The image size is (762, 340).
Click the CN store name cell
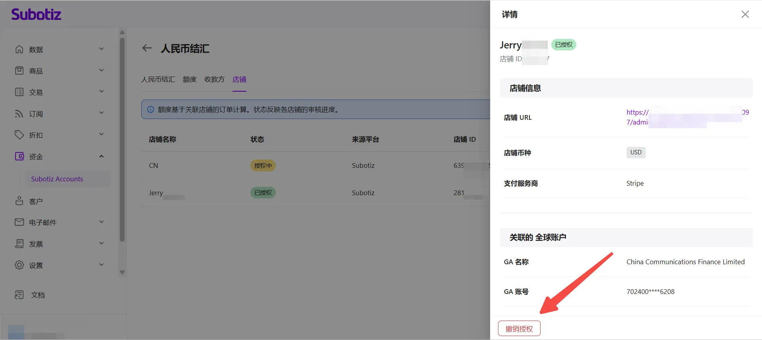coord(154,165)
